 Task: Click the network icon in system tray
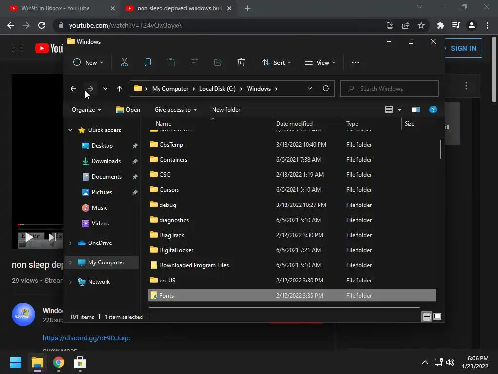[x=439, y=362]
